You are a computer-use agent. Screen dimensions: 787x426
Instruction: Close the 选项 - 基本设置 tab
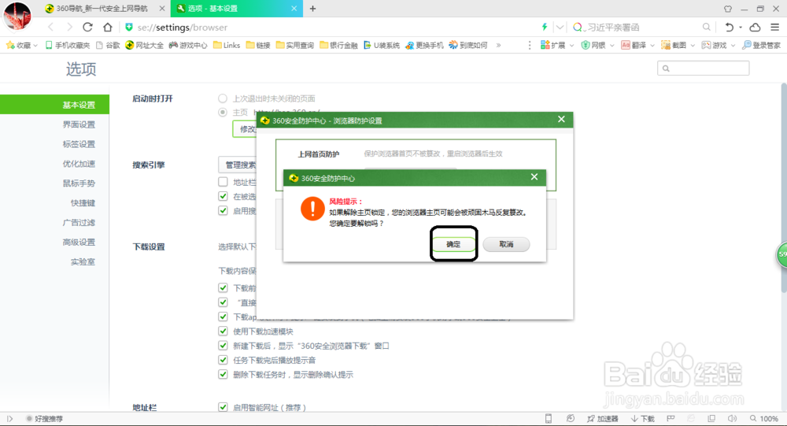294,9
